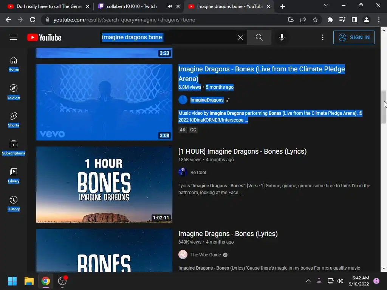Click the microphone tray icon
The width and height of the screenshot is (387, 290).
click(x=319, y=281)
